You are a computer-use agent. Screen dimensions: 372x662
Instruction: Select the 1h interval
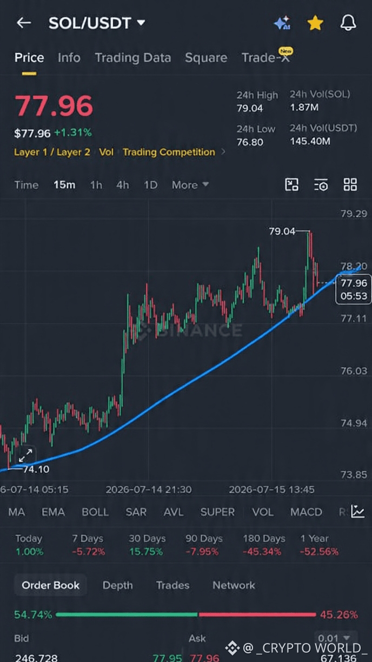pos(96,185)
